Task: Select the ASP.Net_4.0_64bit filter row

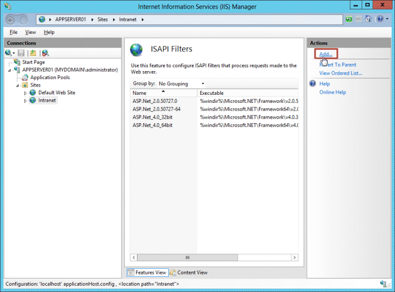Action: coord(214,125)
